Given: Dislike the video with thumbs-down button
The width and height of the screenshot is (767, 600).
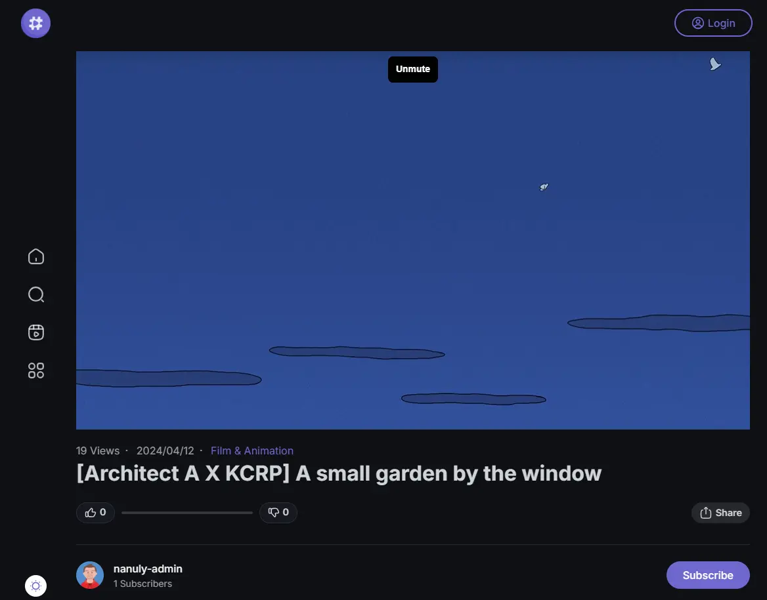Looking at the screenshot, I should click(x=278, y=513).
